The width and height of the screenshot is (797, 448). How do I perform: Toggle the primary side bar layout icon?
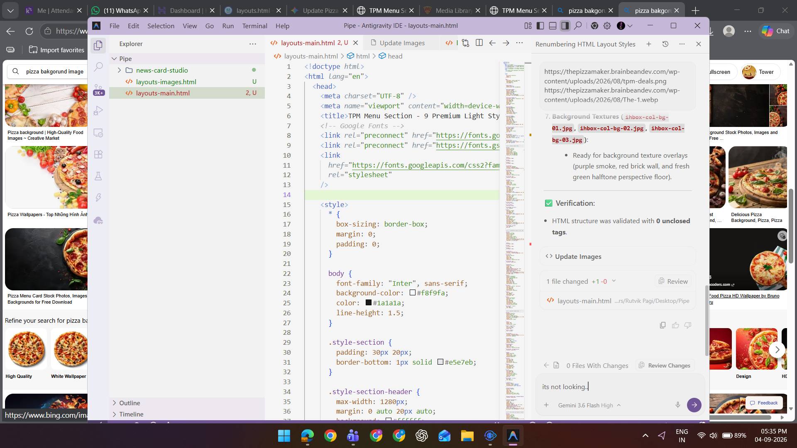click(540, 26)
